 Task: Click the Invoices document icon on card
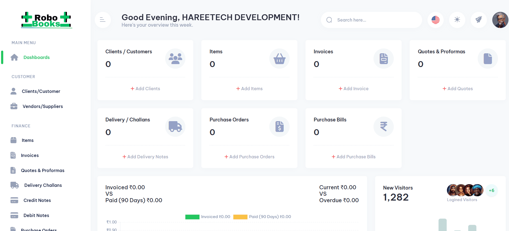[384, 58]
